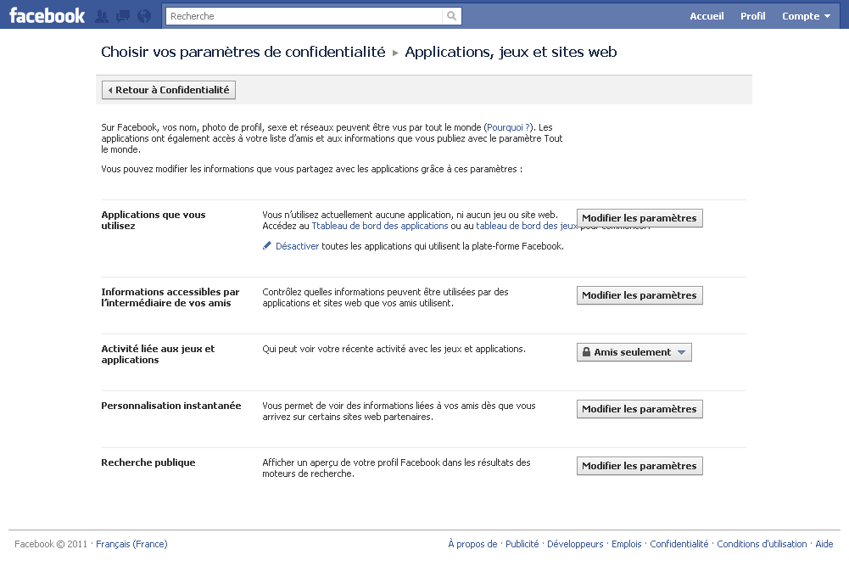Click the Désactiver link
Viewport: 849px width, 566px height.
(297, 246)
